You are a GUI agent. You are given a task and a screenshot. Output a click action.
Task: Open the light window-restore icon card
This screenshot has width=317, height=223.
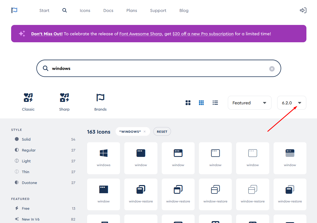(215, 194)
